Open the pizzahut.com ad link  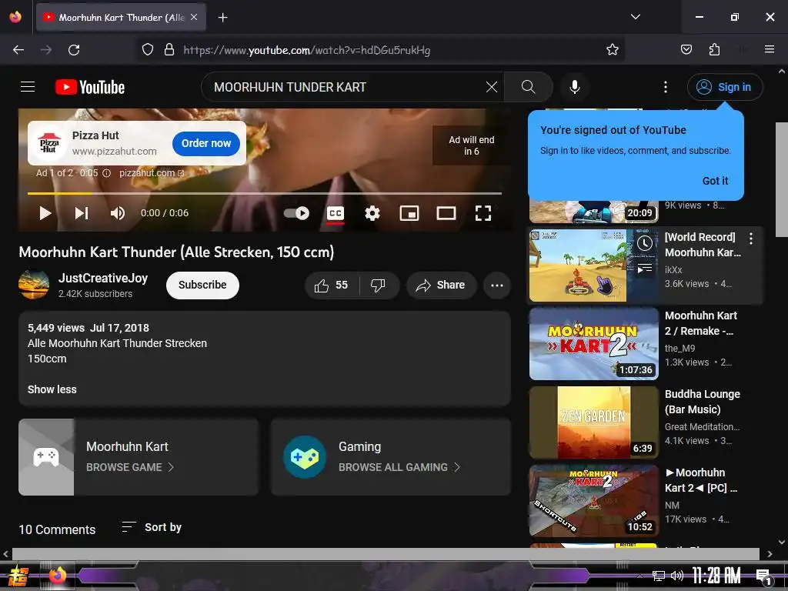(x=152, y=173)
